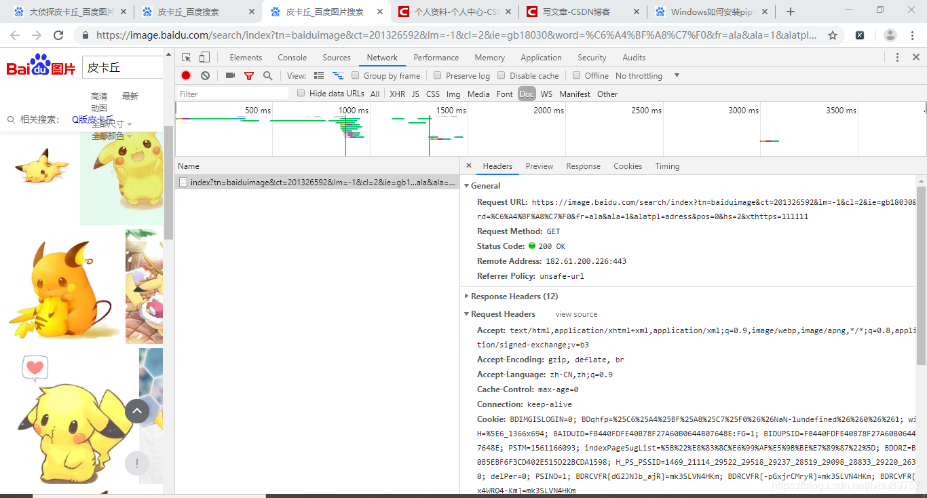The width and height of the screenshot is (927, 498).
Task: Close the request details pane
Action: click(469, 166)
